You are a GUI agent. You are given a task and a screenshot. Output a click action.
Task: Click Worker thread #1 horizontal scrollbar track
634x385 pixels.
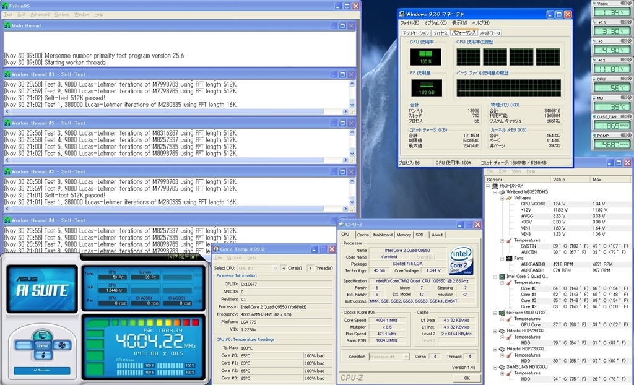pos(175,111)
